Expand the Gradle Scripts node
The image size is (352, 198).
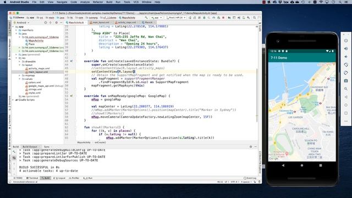pos(13,100)
